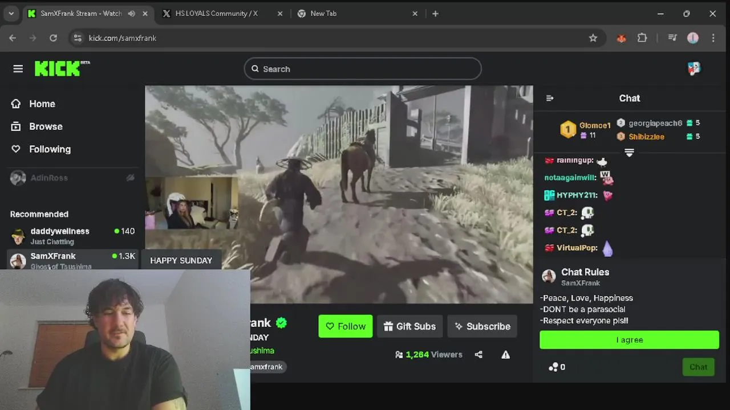Viewport: 730px width, 410px height.
Task: Close the HS LOYALS Community tab
Action: pyautogui.click(x=279, y=14)
